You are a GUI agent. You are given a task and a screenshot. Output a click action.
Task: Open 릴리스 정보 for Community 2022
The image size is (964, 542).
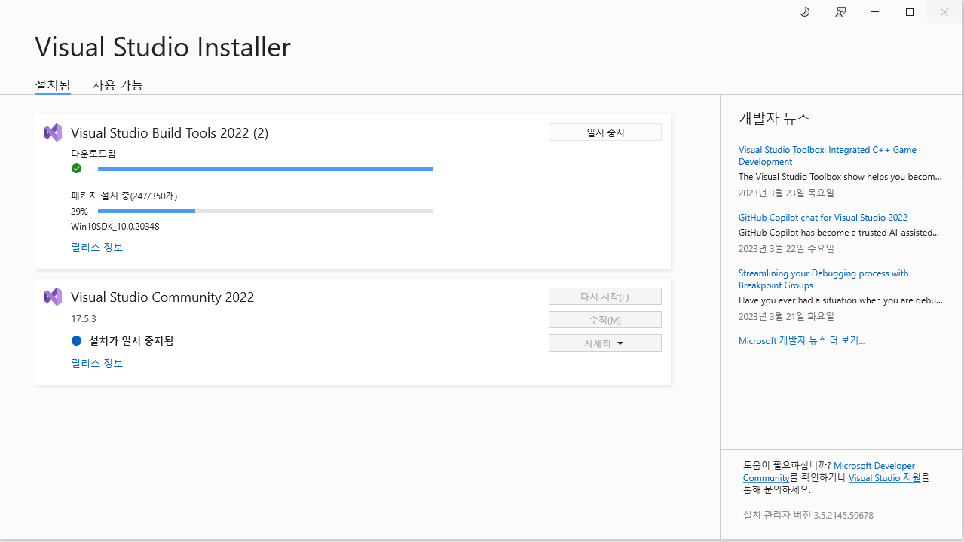pyautogui.click(x=96, y=363)
